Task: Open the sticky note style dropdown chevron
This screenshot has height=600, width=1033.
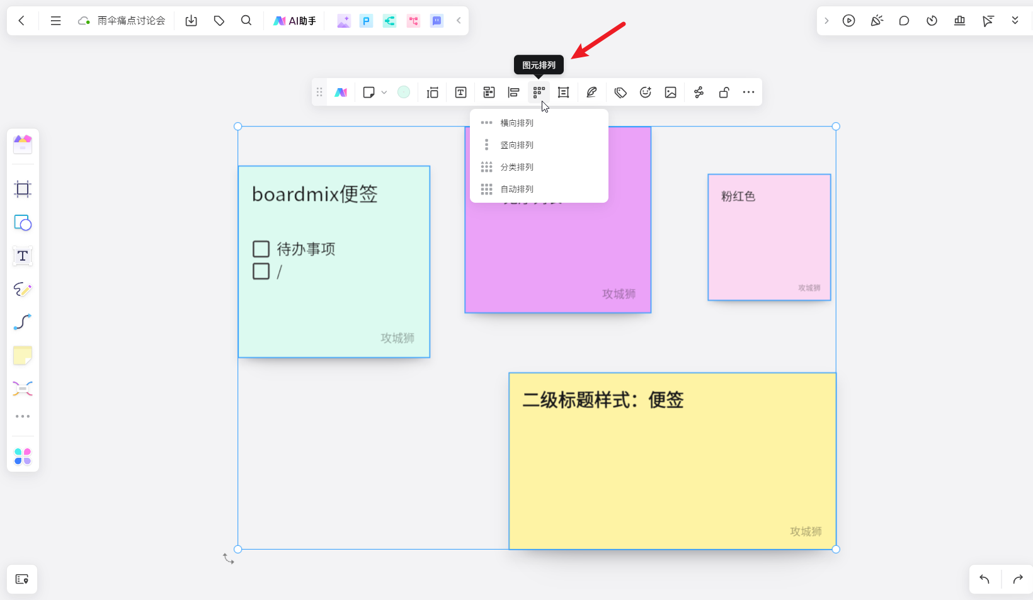Action: pyautogui.click(x=384, y=92)
